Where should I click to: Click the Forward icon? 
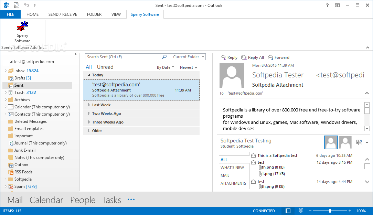pos(270,57)
